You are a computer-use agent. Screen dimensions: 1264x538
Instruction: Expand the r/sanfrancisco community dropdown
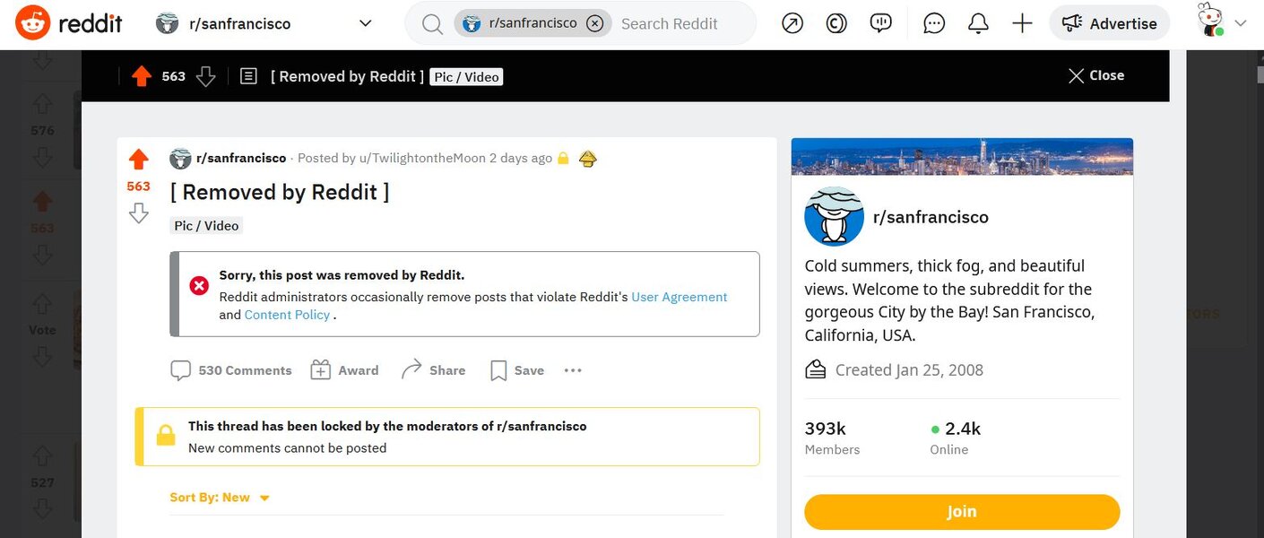[x=365, y=23]
